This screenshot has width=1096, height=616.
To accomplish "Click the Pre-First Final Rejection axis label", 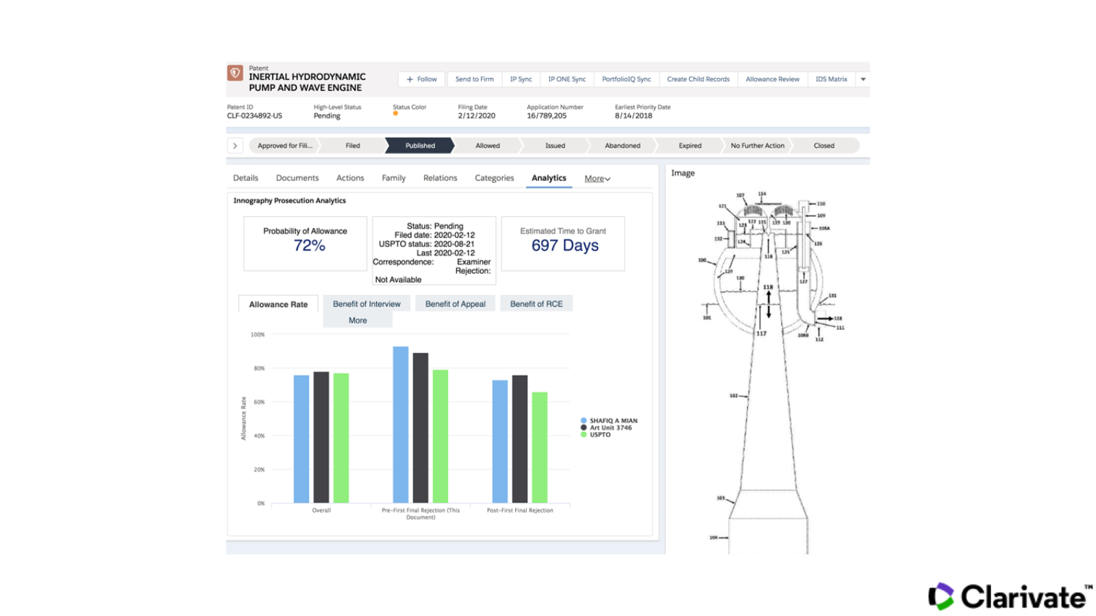I will click(x=421, y=513).
